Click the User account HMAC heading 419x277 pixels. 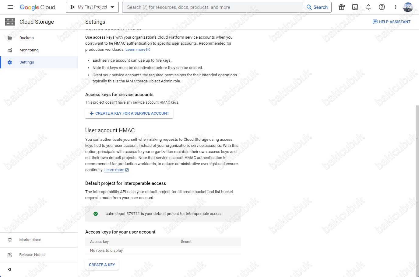click(x=110, y=130)
